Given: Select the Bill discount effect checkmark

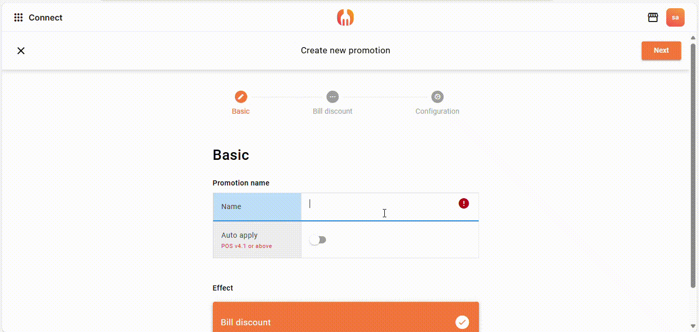Looking at the screenshot, I should click(462, 322).
